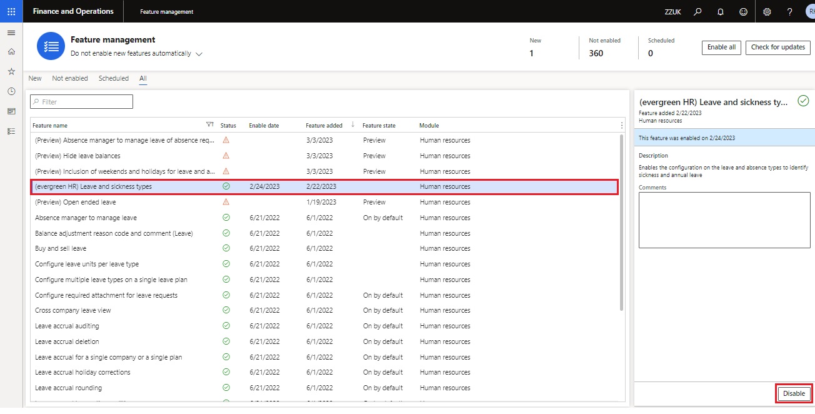The height and width of the screenshot is (414, 815).
Task: Click the Check for updates button
Action: [777, 47]
